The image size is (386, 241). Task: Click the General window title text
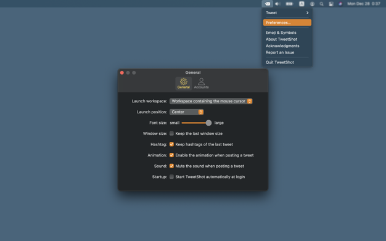pyautogui.click(x=193, y=73)
